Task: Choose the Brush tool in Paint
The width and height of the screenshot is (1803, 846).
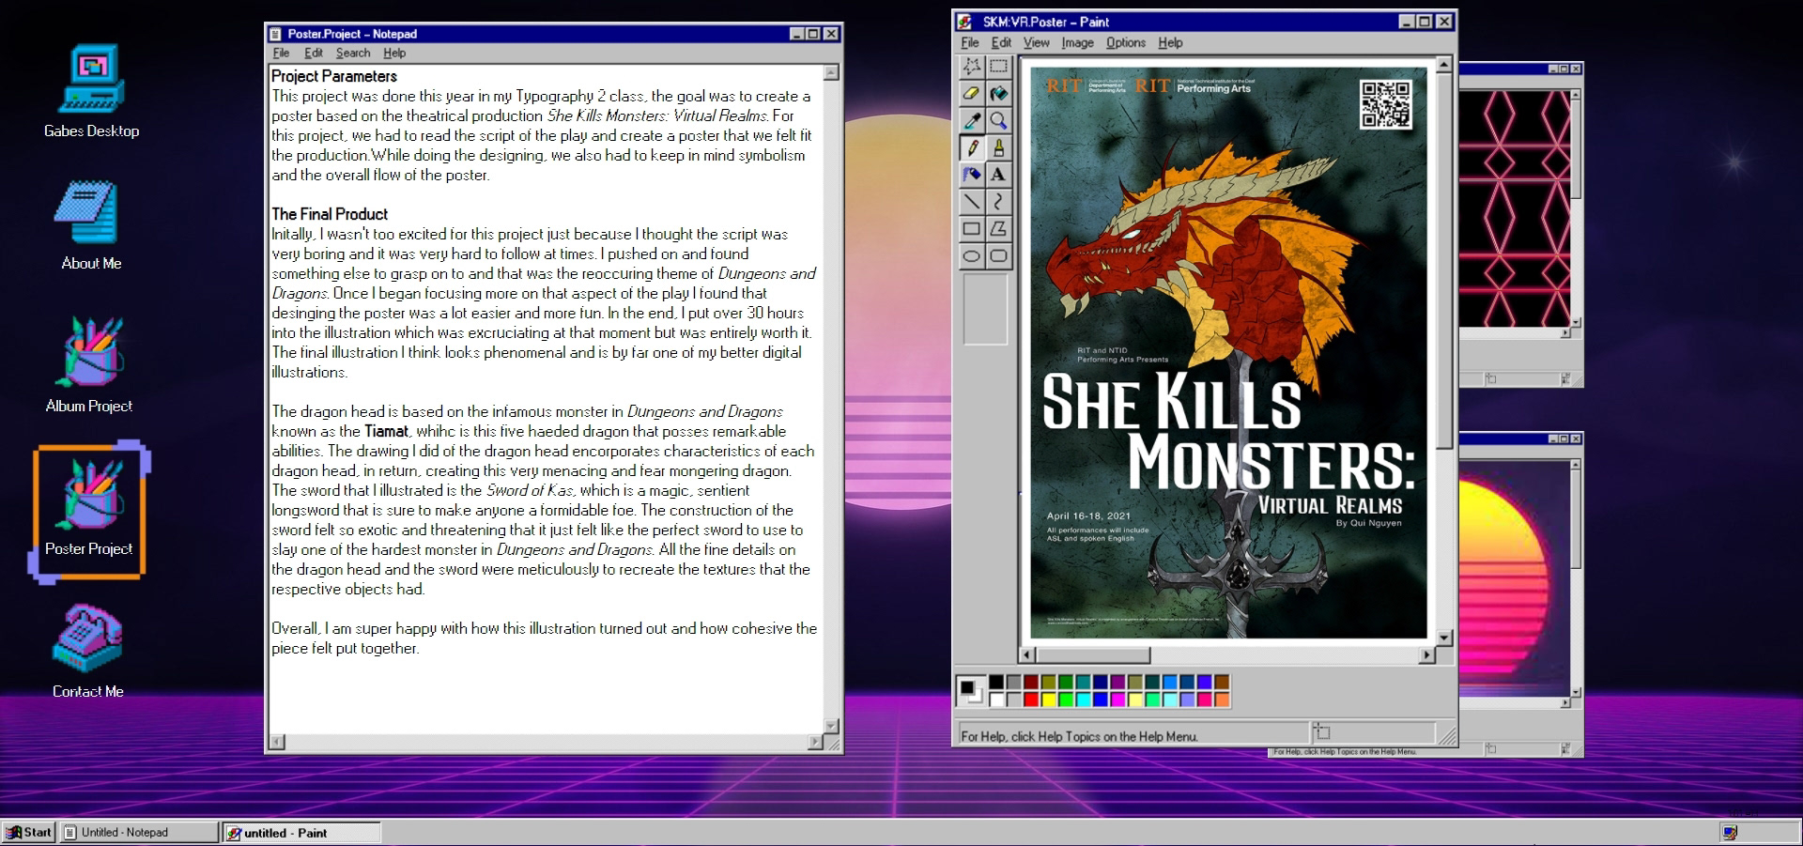Action: (998, 147)
